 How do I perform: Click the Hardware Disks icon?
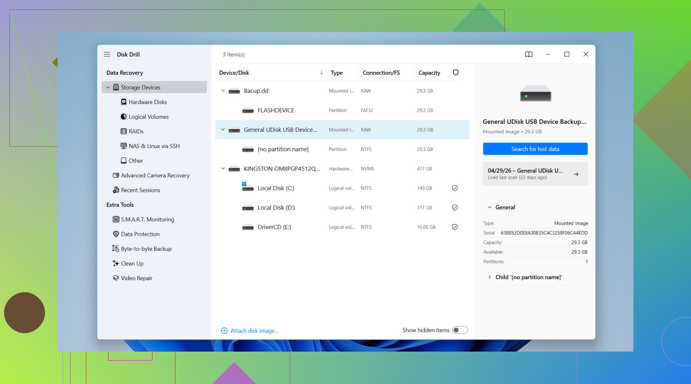(x=124, y=102)
